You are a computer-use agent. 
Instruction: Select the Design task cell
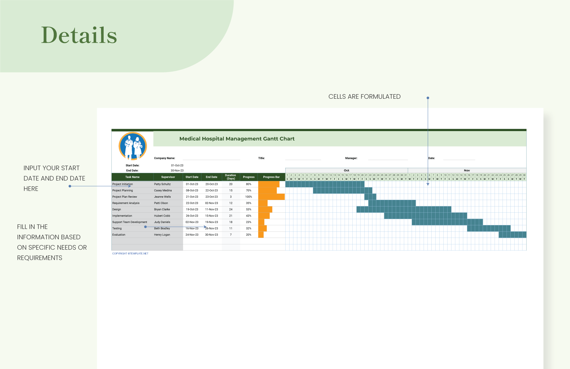click(x=132, y=209)
